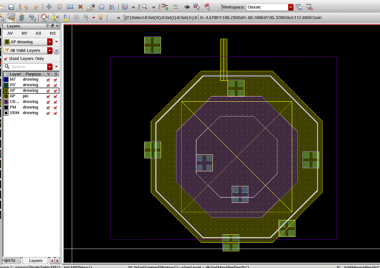This screenshot has width=380, height=268.
Task: Select the Copy tool
Action: coord(60,7)
